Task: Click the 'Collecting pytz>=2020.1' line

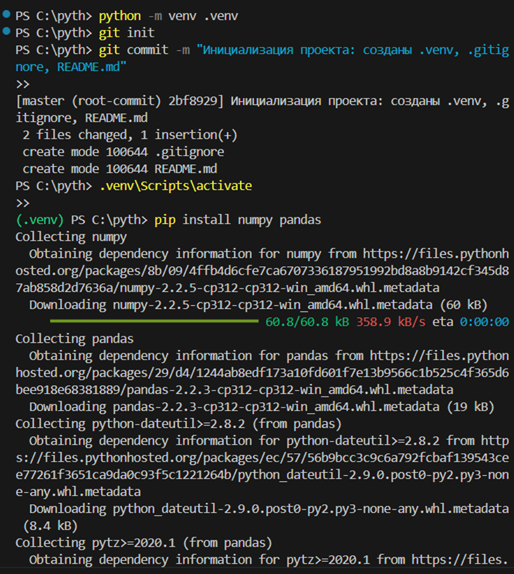Action: (x=144, y=542)
